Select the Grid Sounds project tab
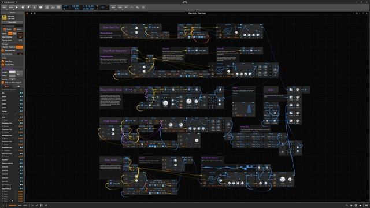This screenshot has height=208, width=370. [9, 2]
